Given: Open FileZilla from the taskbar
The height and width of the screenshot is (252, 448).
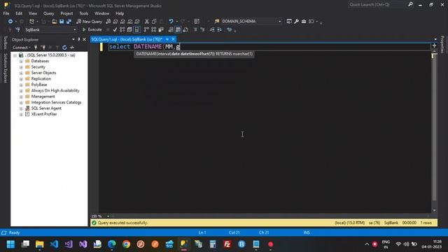Looking at the screenshot, I should point(227,244).
